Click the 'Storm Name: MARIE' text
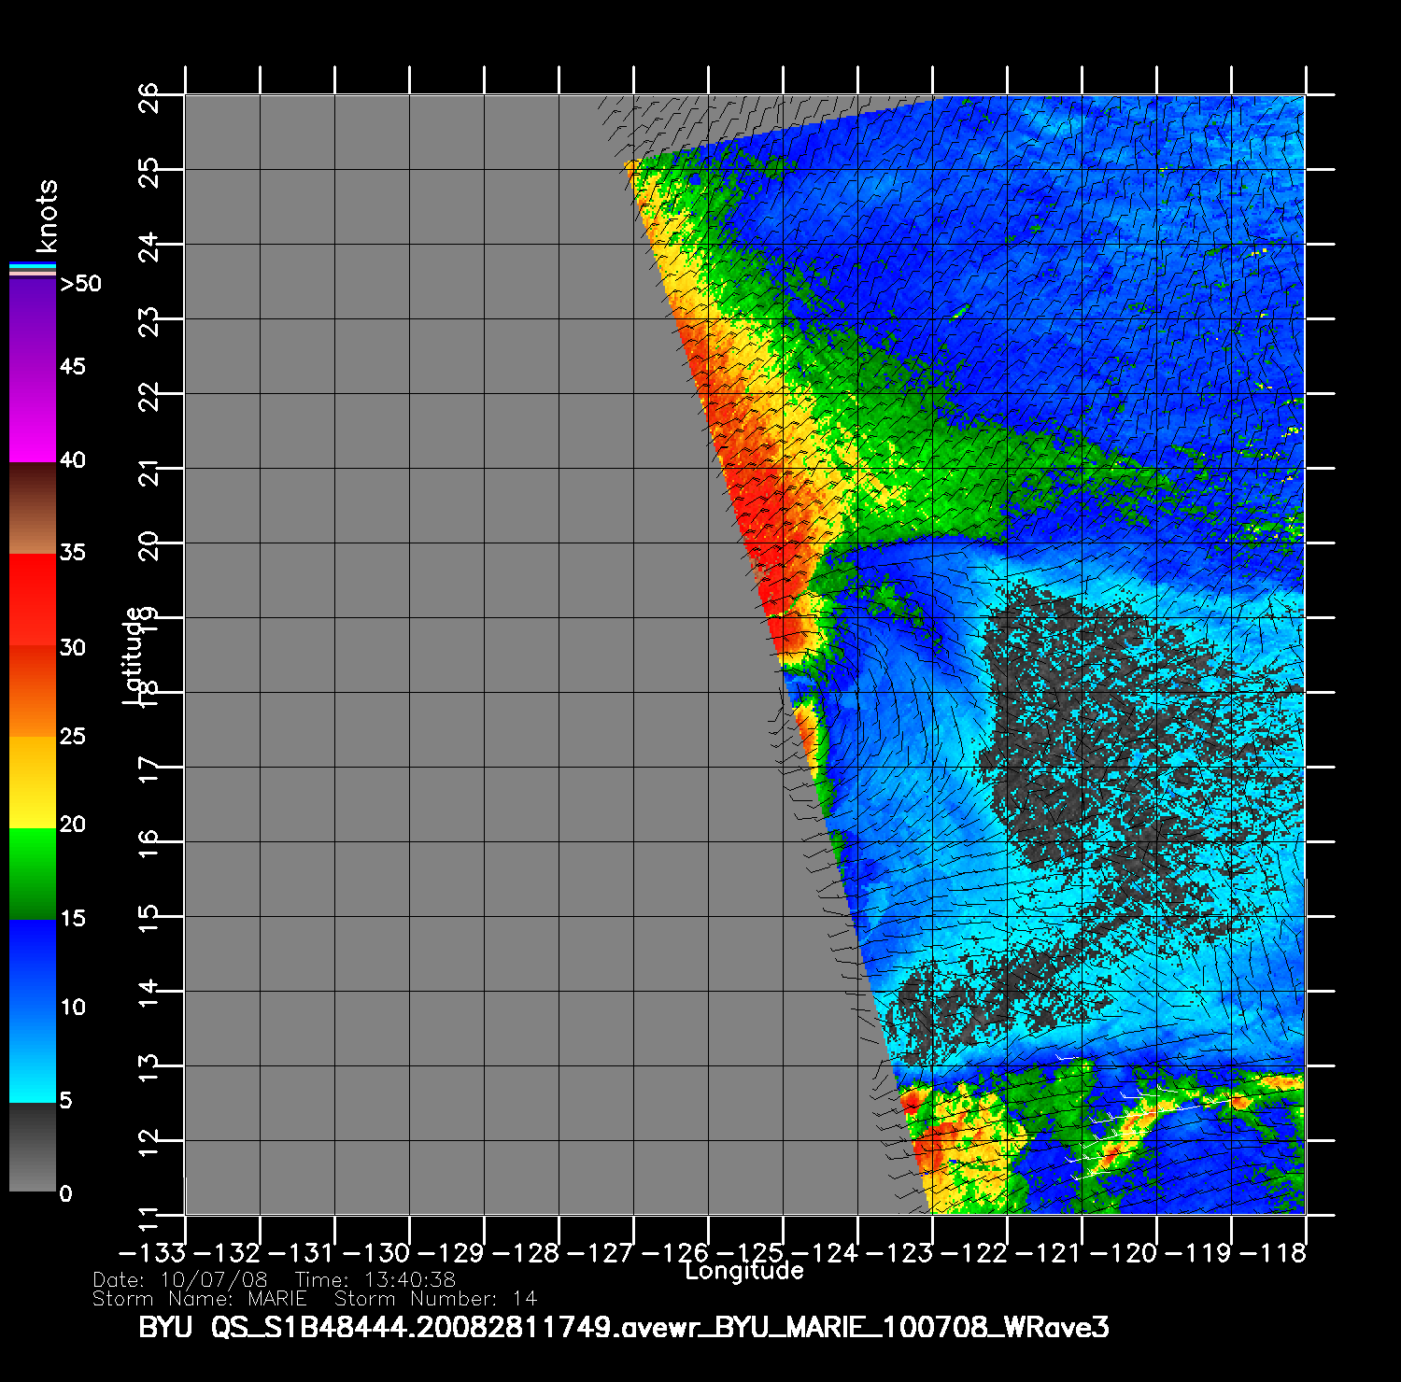The height and width of the screenshot is (1382, 1401). 200,1299
